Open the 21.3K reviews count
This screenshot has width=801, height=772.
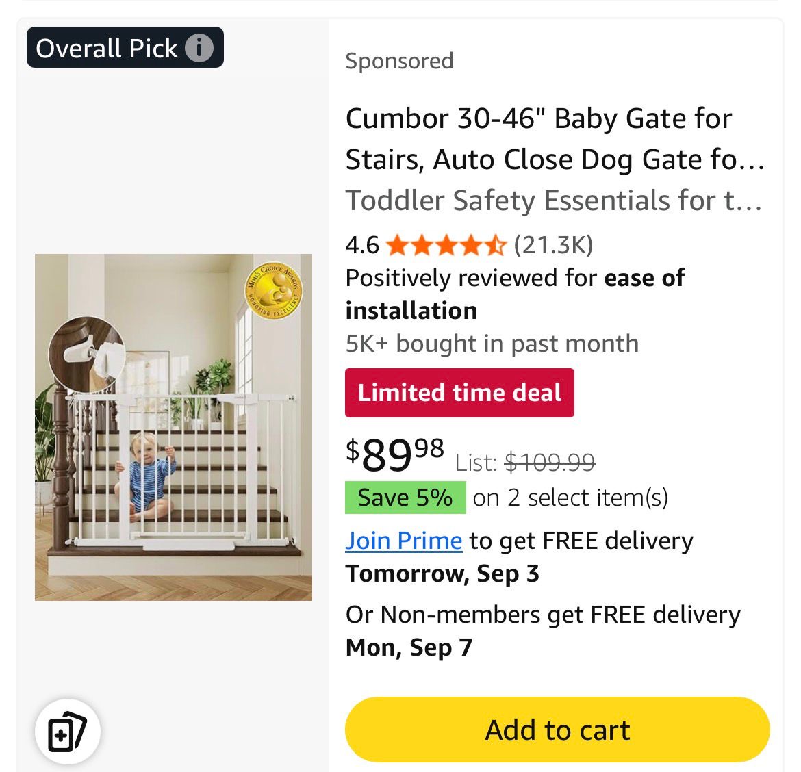[x=553, y=245]
